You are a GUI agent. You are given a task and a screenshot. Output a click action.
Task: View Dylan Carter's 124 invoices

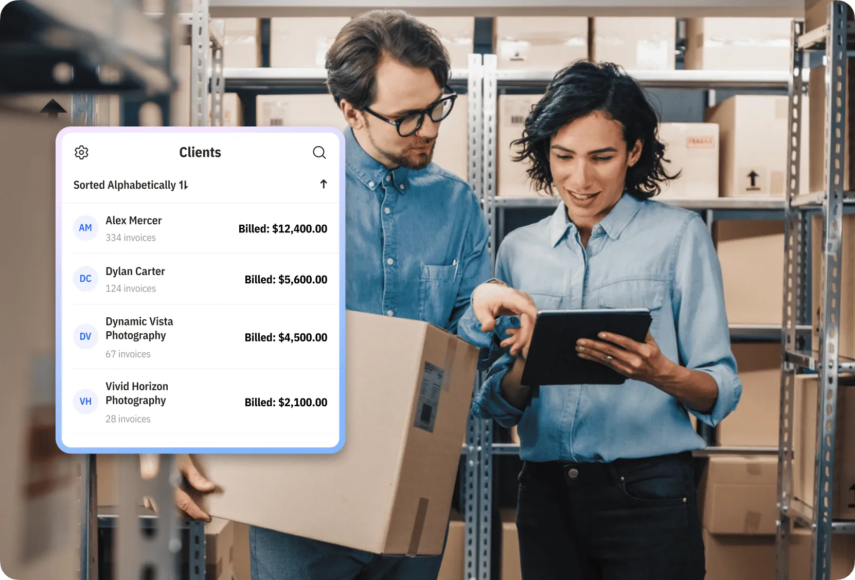point(131,288)
